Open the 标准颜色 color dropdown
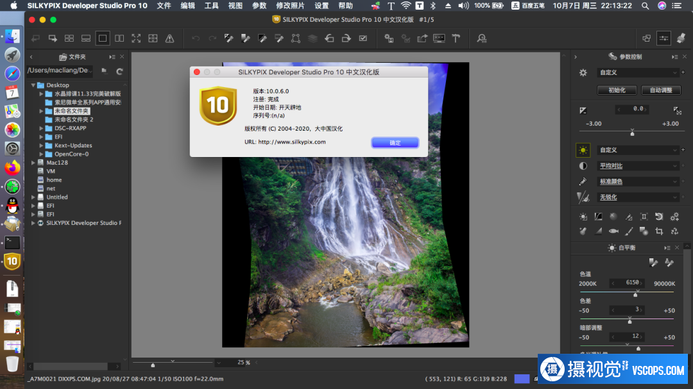 pyautogui.click(x=638, y=181)
